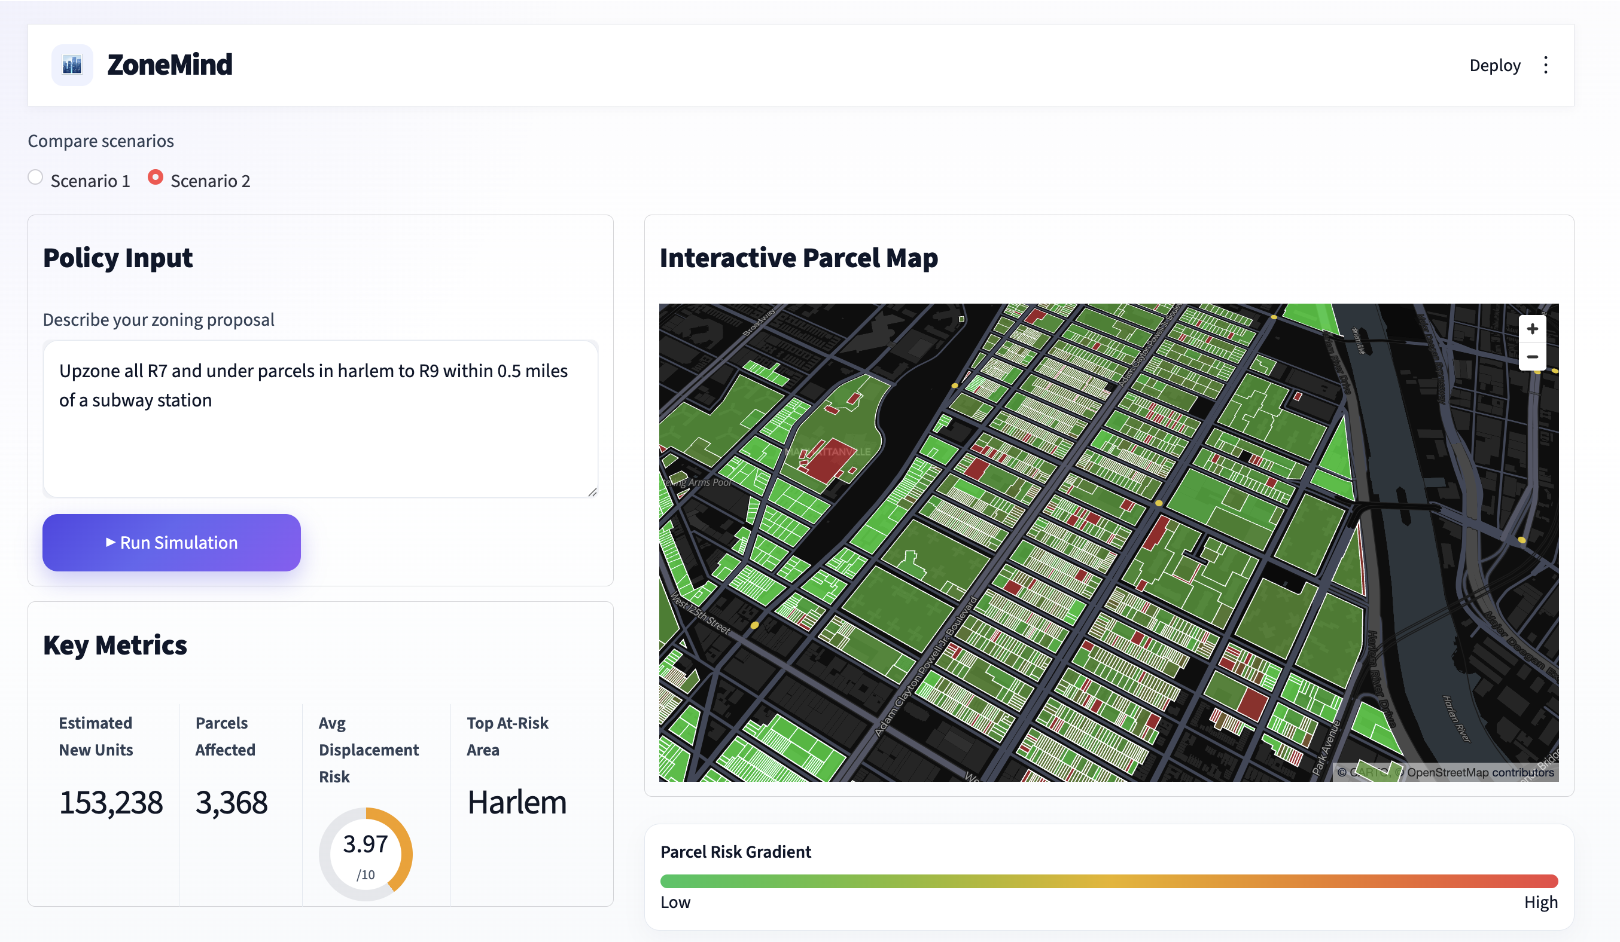Click the "Compare scenarios" label
1620x942 pixels.
point(101,140)
